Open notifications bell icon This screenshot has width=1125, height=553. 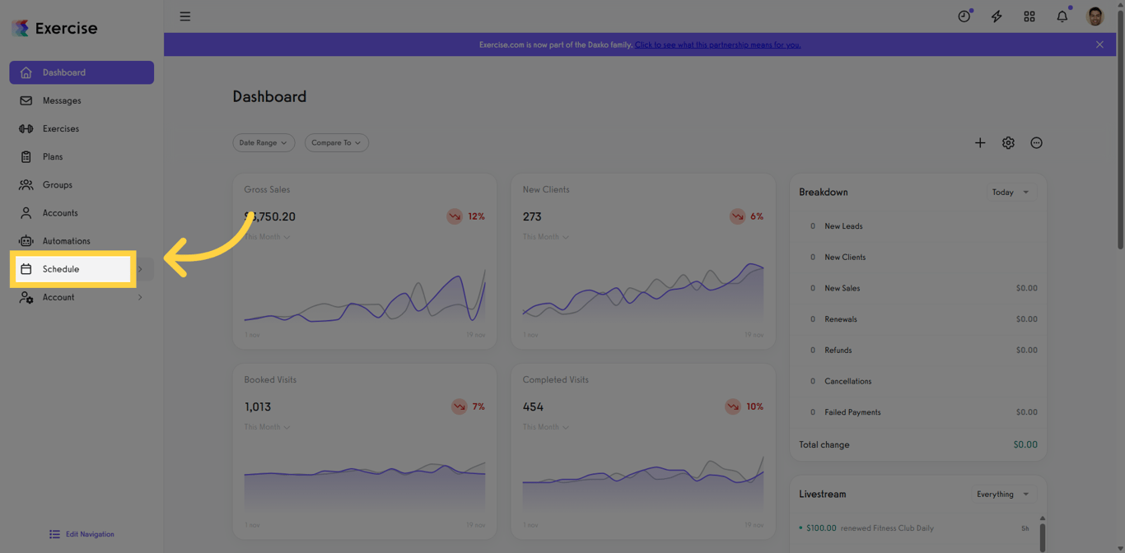[1062, 16]
